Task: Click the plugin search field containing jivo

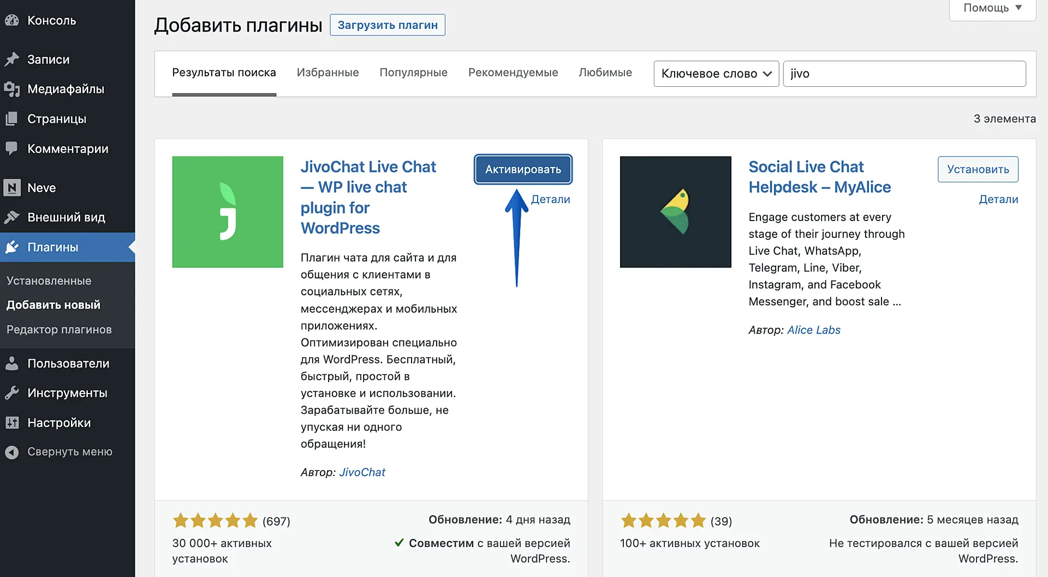Action: (904, 74)
